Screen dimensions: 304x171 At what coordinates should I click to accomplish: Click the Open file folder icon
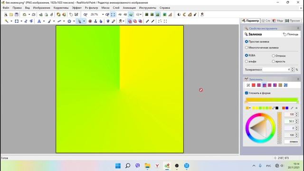11,15
